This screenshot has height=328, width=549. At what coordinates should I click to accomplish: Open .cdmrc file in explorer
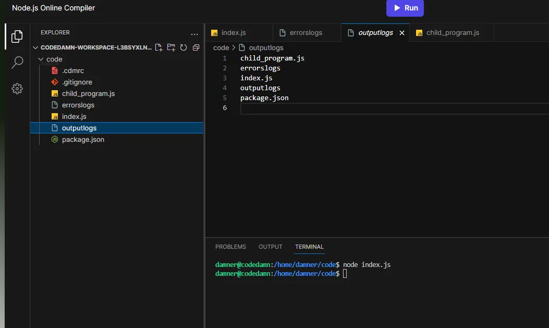pos(117,70)
